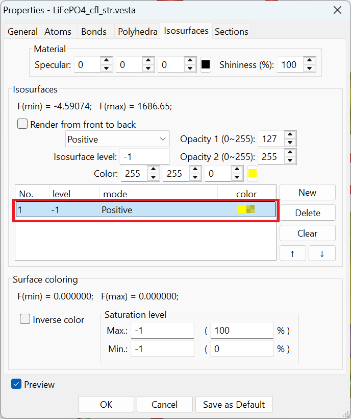The height and width of the screenshot is (419, 351).
Task: Uncheck the Preview checkbox
Action: (x=16, y=384)
